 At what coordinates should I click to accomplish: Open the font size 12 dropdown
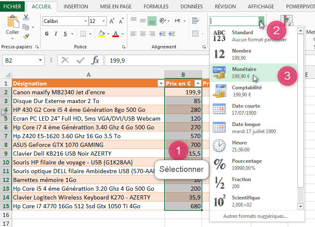103,21
